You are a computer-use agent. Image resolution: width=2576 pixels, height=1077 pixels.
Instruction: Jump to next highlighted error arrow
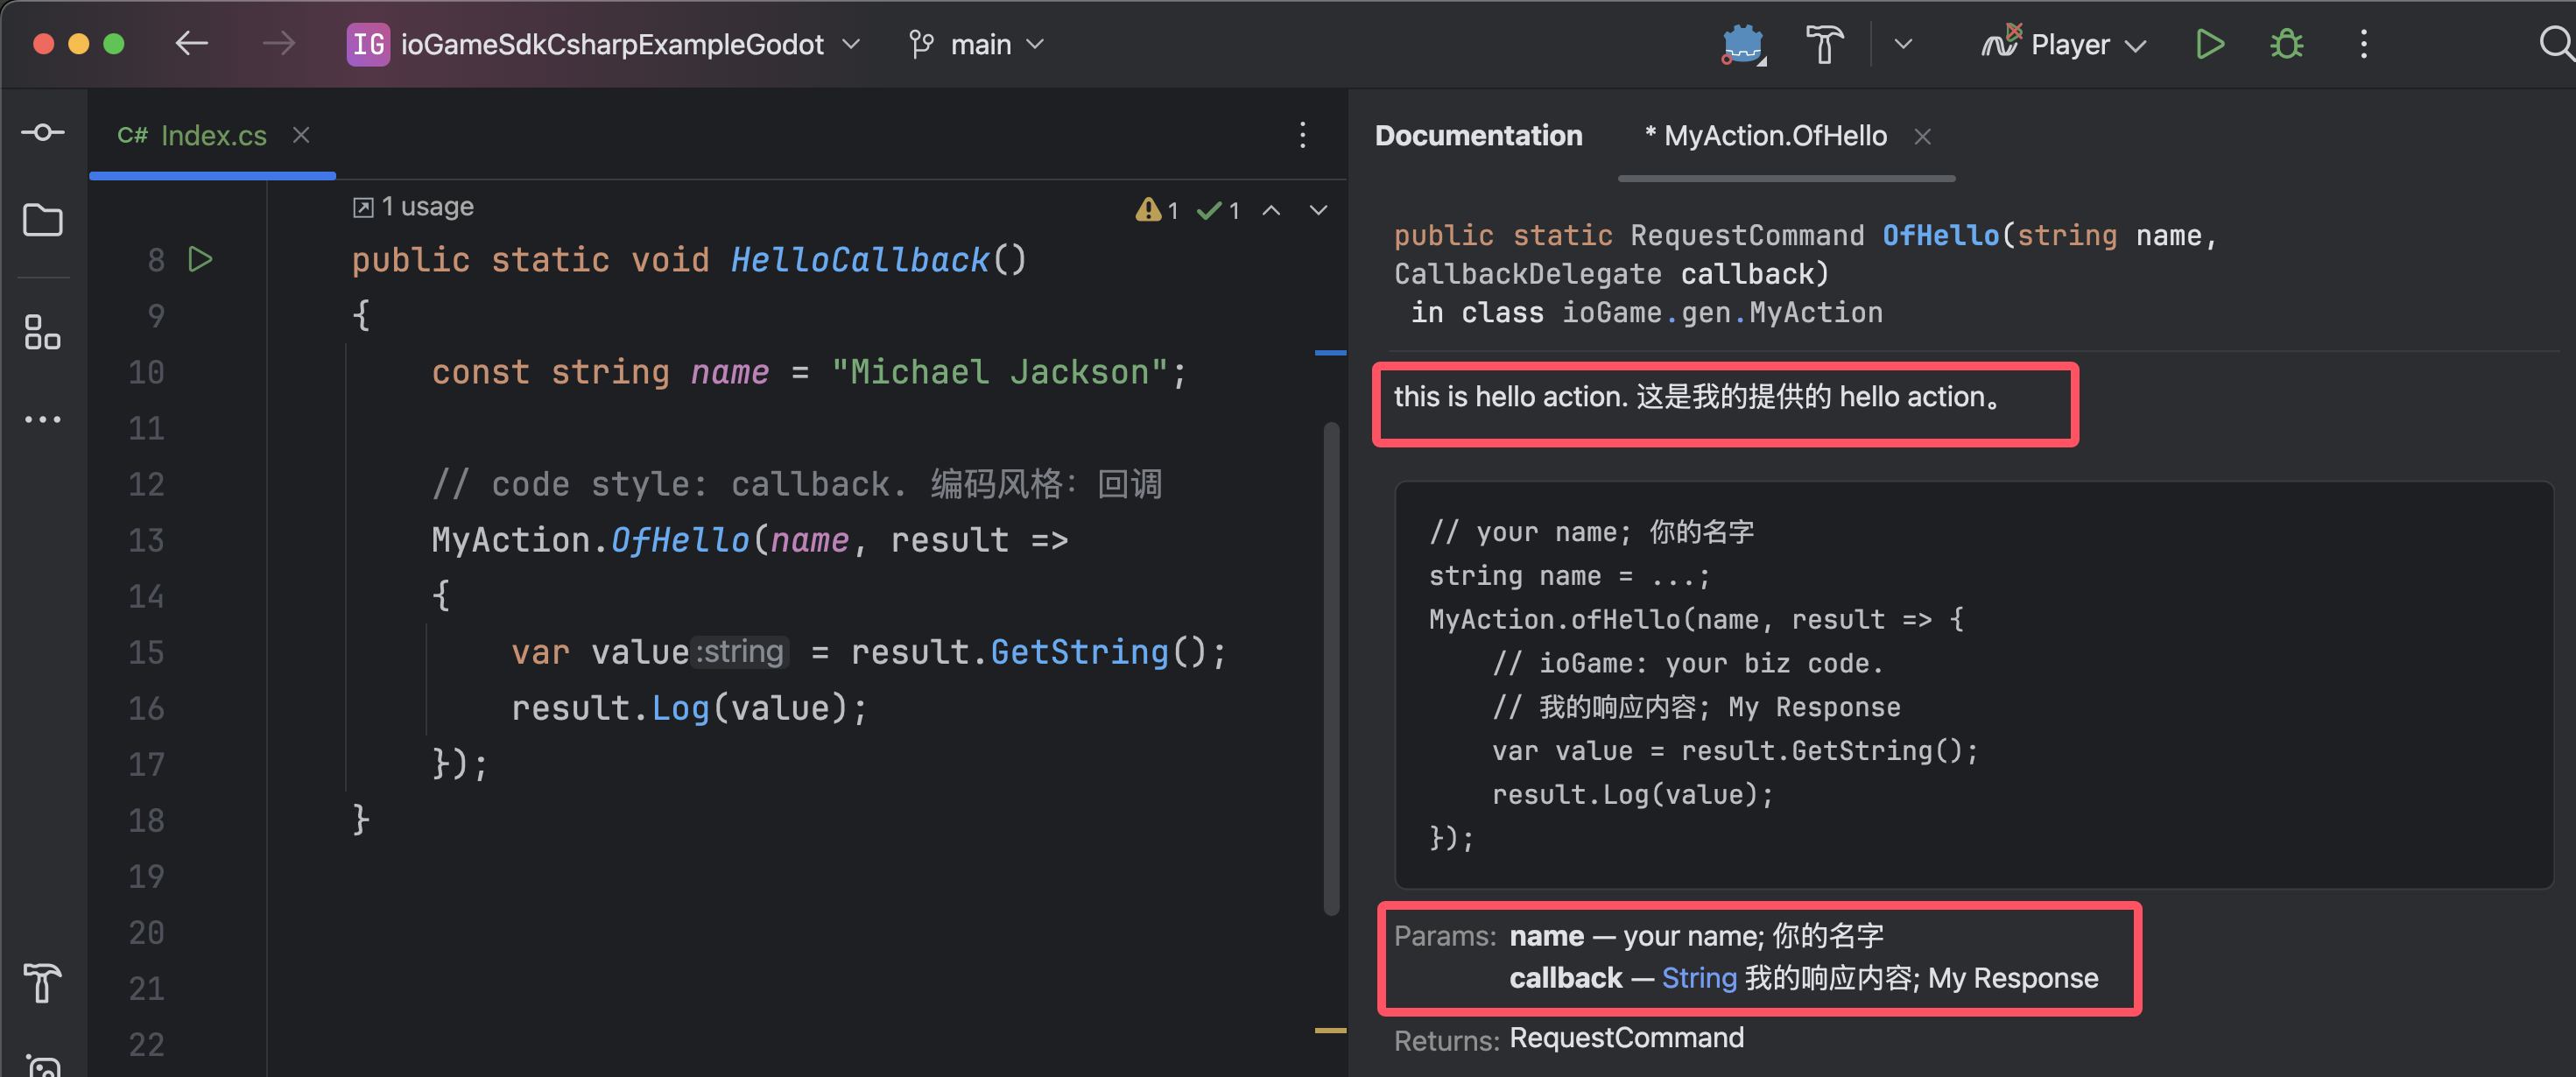tap(1318, 210)
